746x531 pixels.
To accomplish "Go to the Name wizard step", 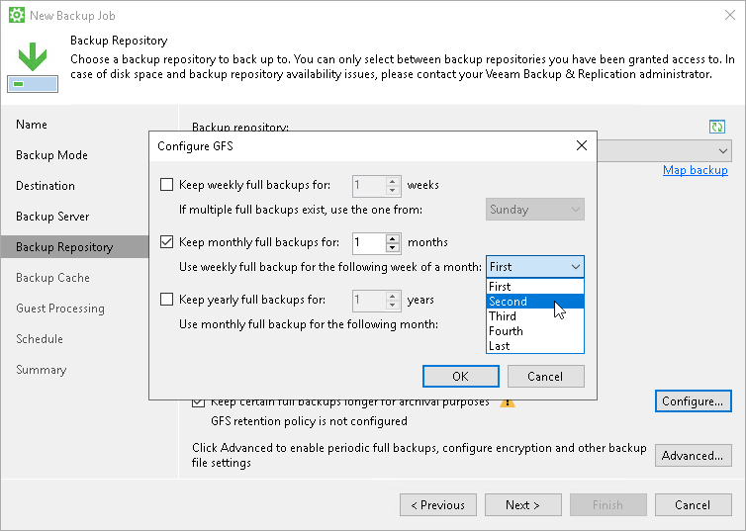I will tap(32, 124).
